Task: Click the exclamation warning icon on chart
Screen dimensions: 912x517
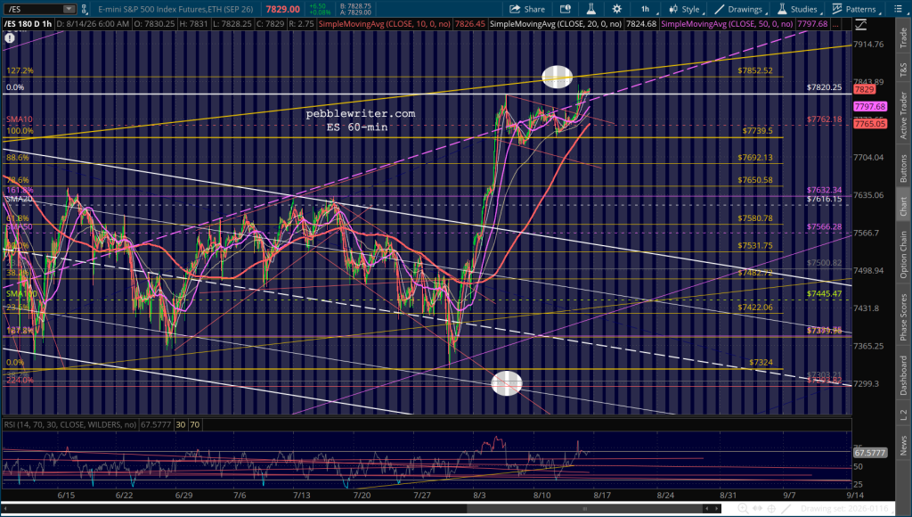Action: tap(10, 37)
